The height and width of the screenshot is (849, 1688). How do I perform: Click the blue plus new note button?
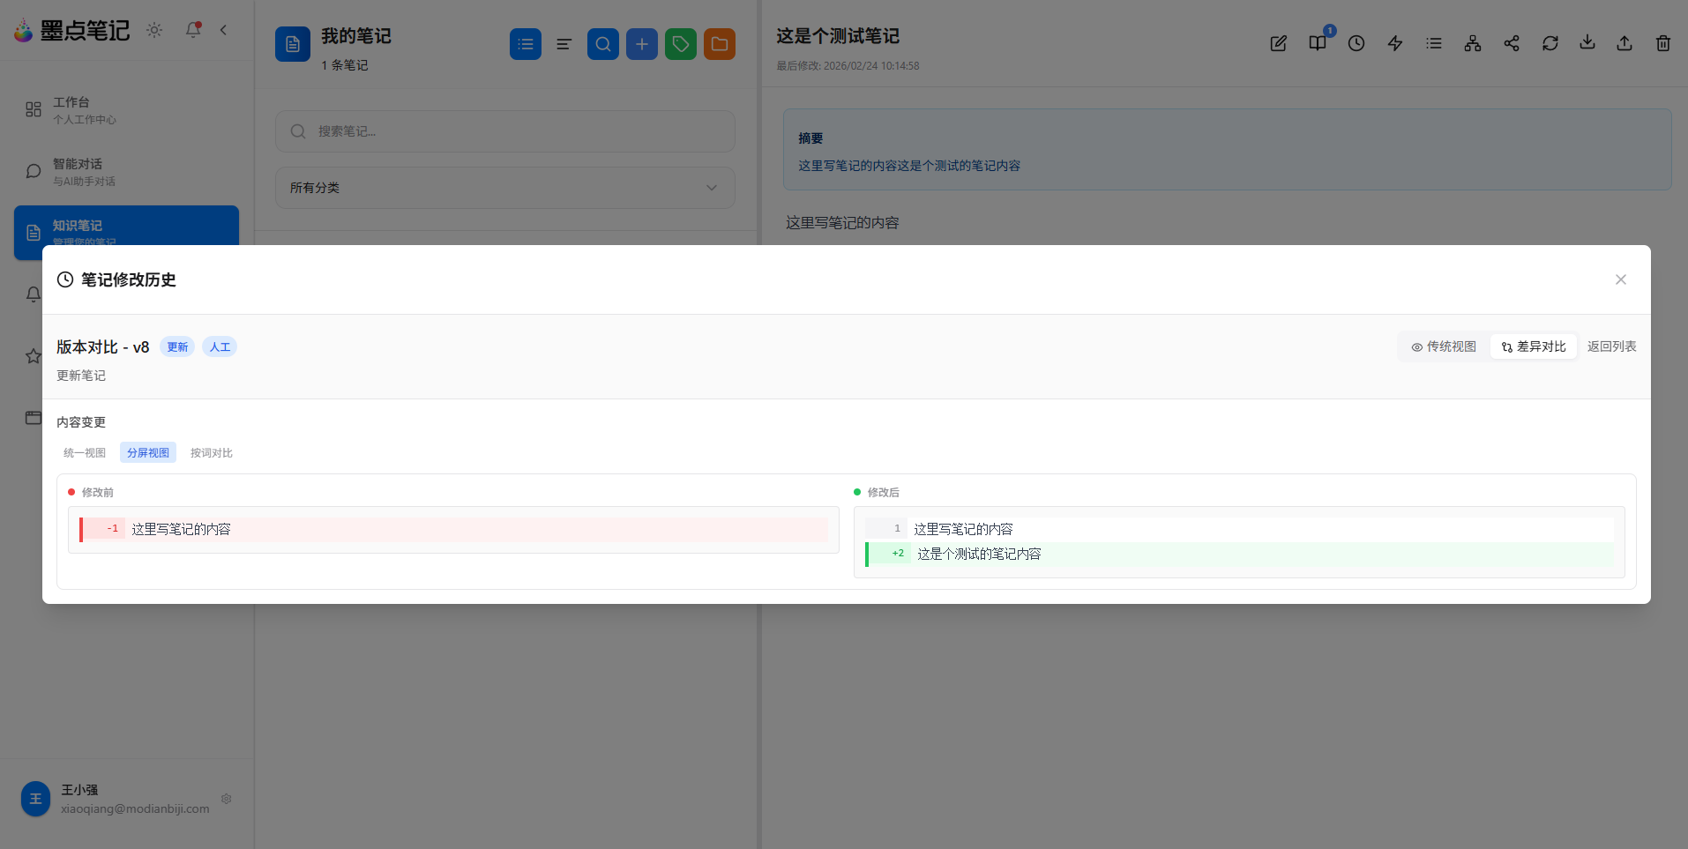(x=641, y=44)
